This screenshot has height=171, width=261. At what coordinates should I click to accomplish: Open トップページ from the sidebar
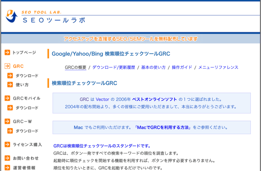[x=24, y=52]
